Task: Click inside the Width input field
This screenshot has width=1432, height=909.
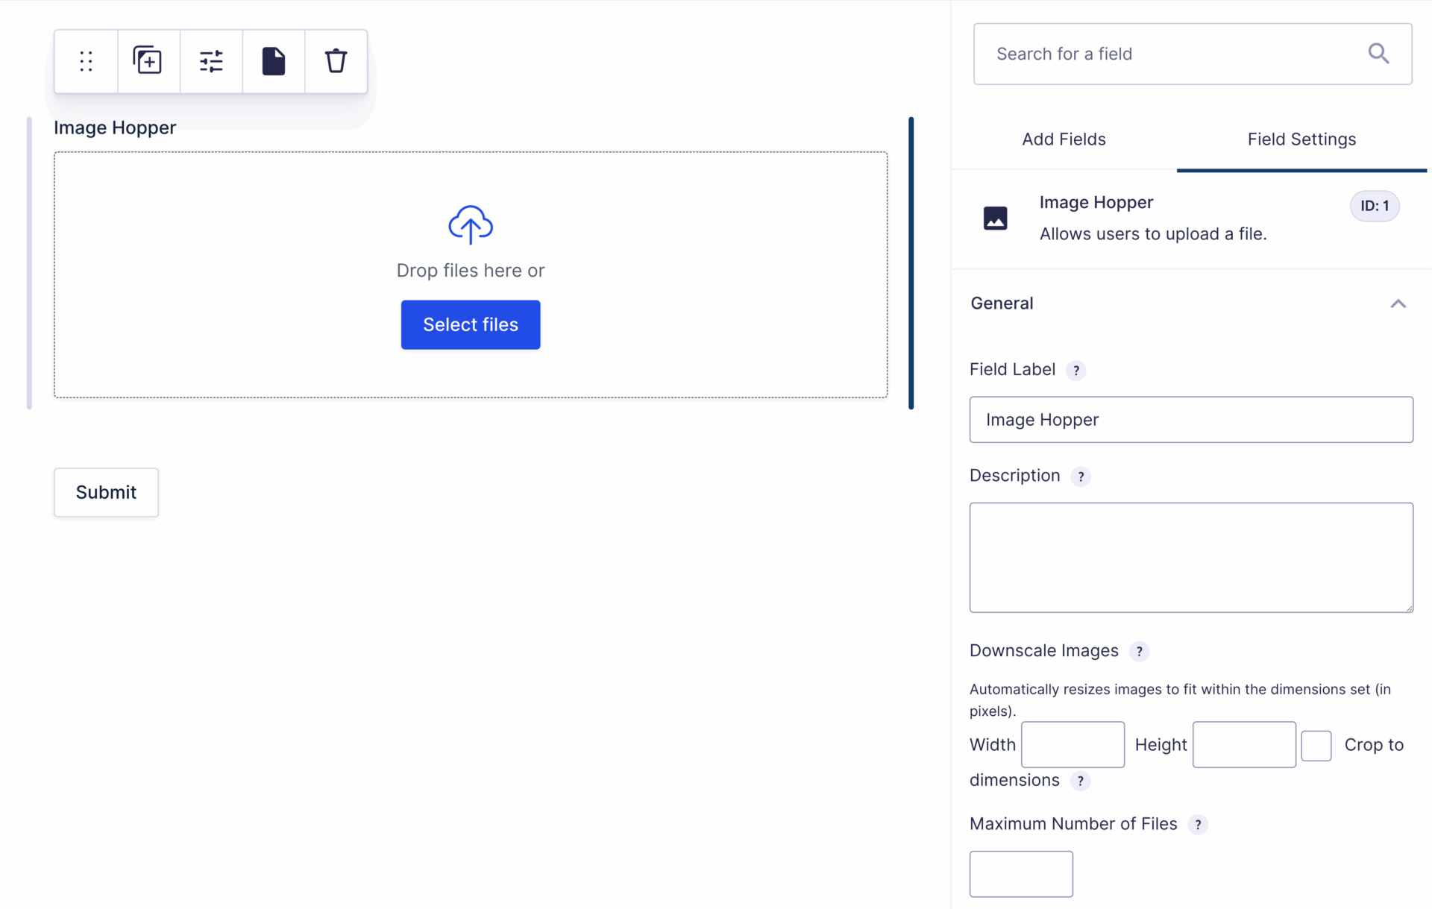Action: [1073, 744]
